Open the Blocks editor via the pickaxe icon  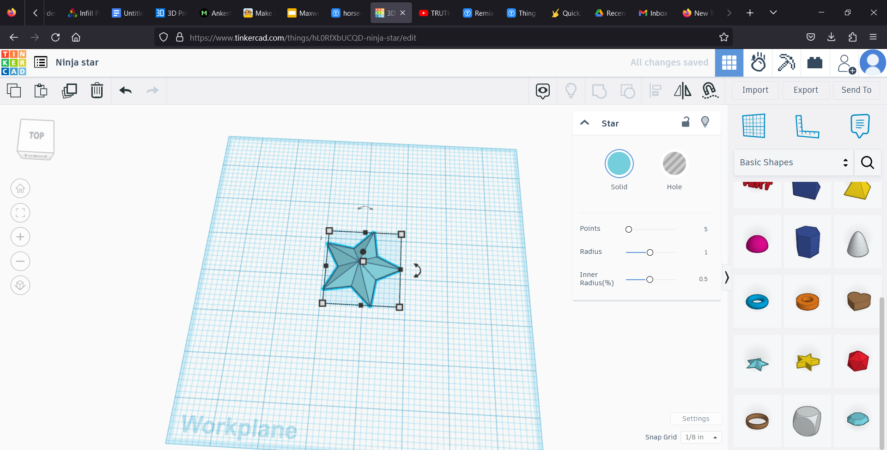(786, 62)
